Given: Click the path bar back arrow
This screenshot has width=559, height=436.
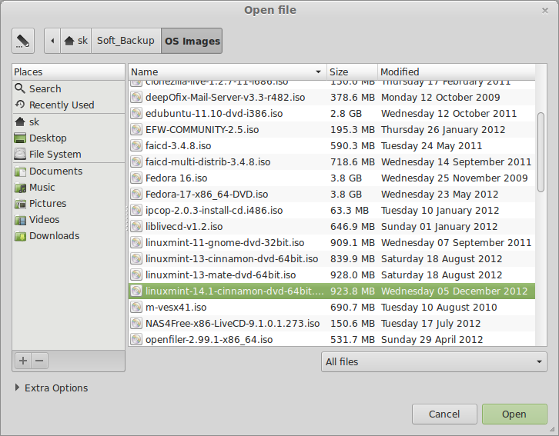Looking at the screenshot, I should (52, 41).
